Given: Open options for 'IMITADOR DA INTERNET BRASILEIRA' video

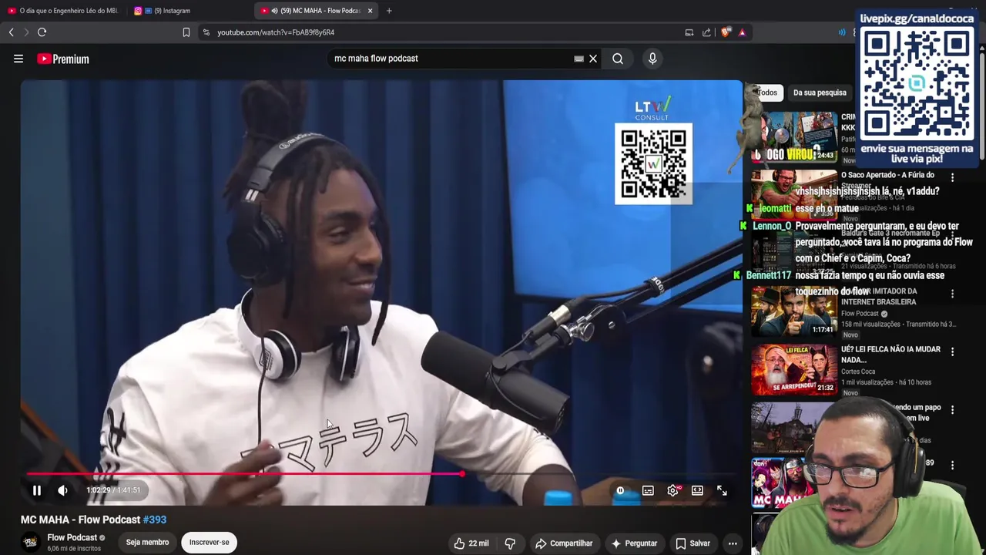Looking at the screenshot, I should coord(952,294).
